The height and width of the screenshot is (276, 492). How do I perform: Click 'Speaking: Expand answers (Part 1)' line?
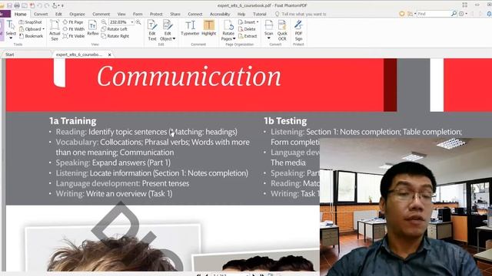click(x=113, y=163)
